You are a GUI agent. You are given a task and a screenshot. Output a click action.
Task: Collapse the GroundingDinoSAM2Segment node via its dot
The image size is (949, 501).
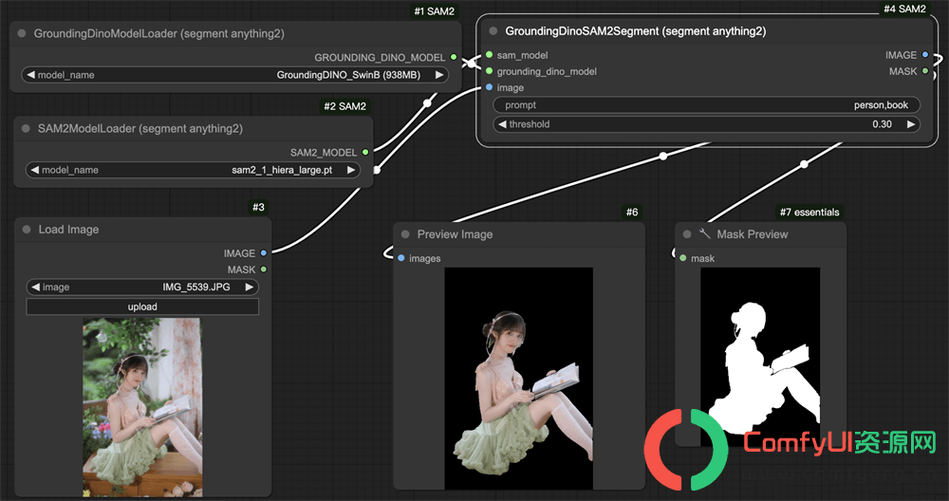493,31
